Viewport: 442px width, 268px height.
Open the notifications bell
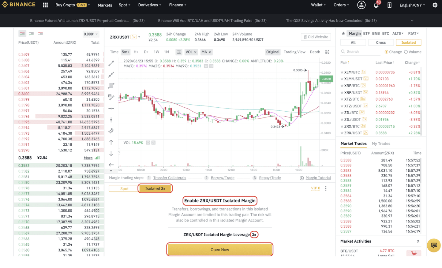coord(376,5)
